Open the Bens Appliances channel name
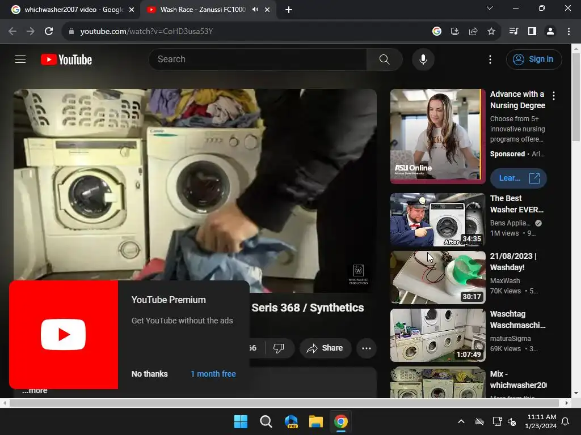 [x=510, y=223]
